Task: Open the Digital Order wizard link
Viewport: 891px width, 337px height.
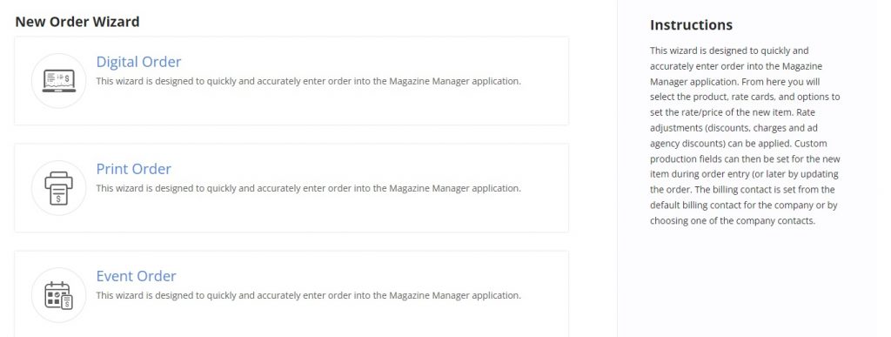Action: point(138,61)
